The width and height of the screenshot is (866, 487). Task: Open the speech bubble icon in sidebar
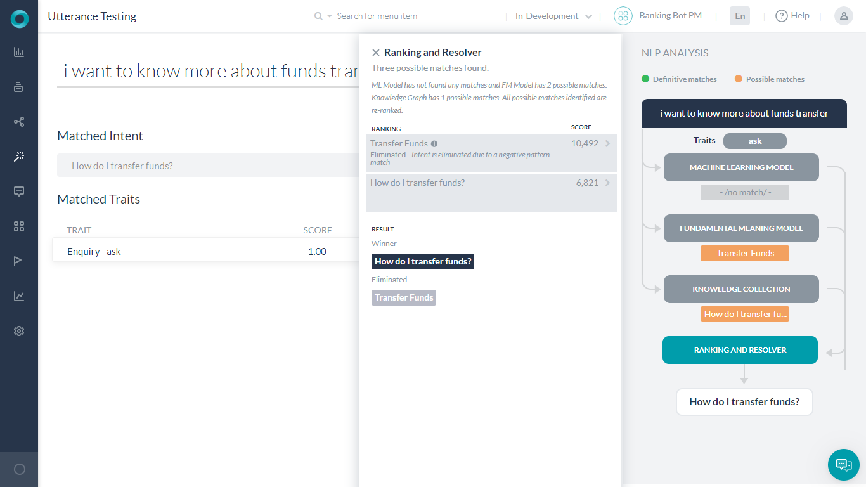pyautogui.click(x=19, y=192)
